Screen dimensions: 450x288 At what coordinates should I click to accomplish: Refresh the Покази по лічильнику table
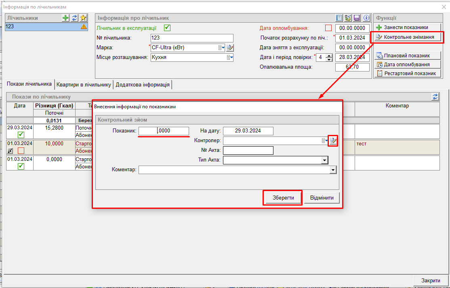pos(435,97)
